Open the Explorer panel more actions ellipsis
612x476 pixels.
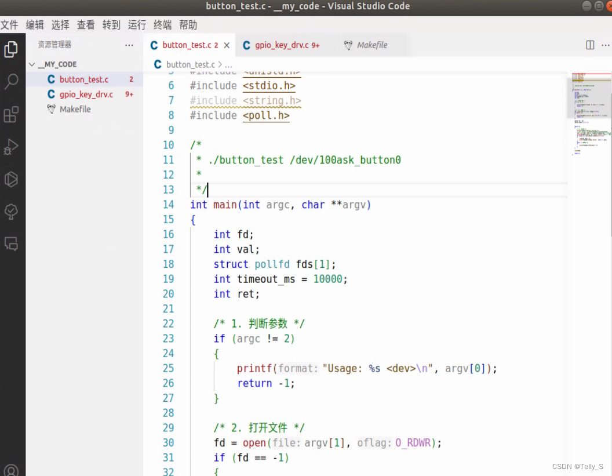(x=129, y=45)
